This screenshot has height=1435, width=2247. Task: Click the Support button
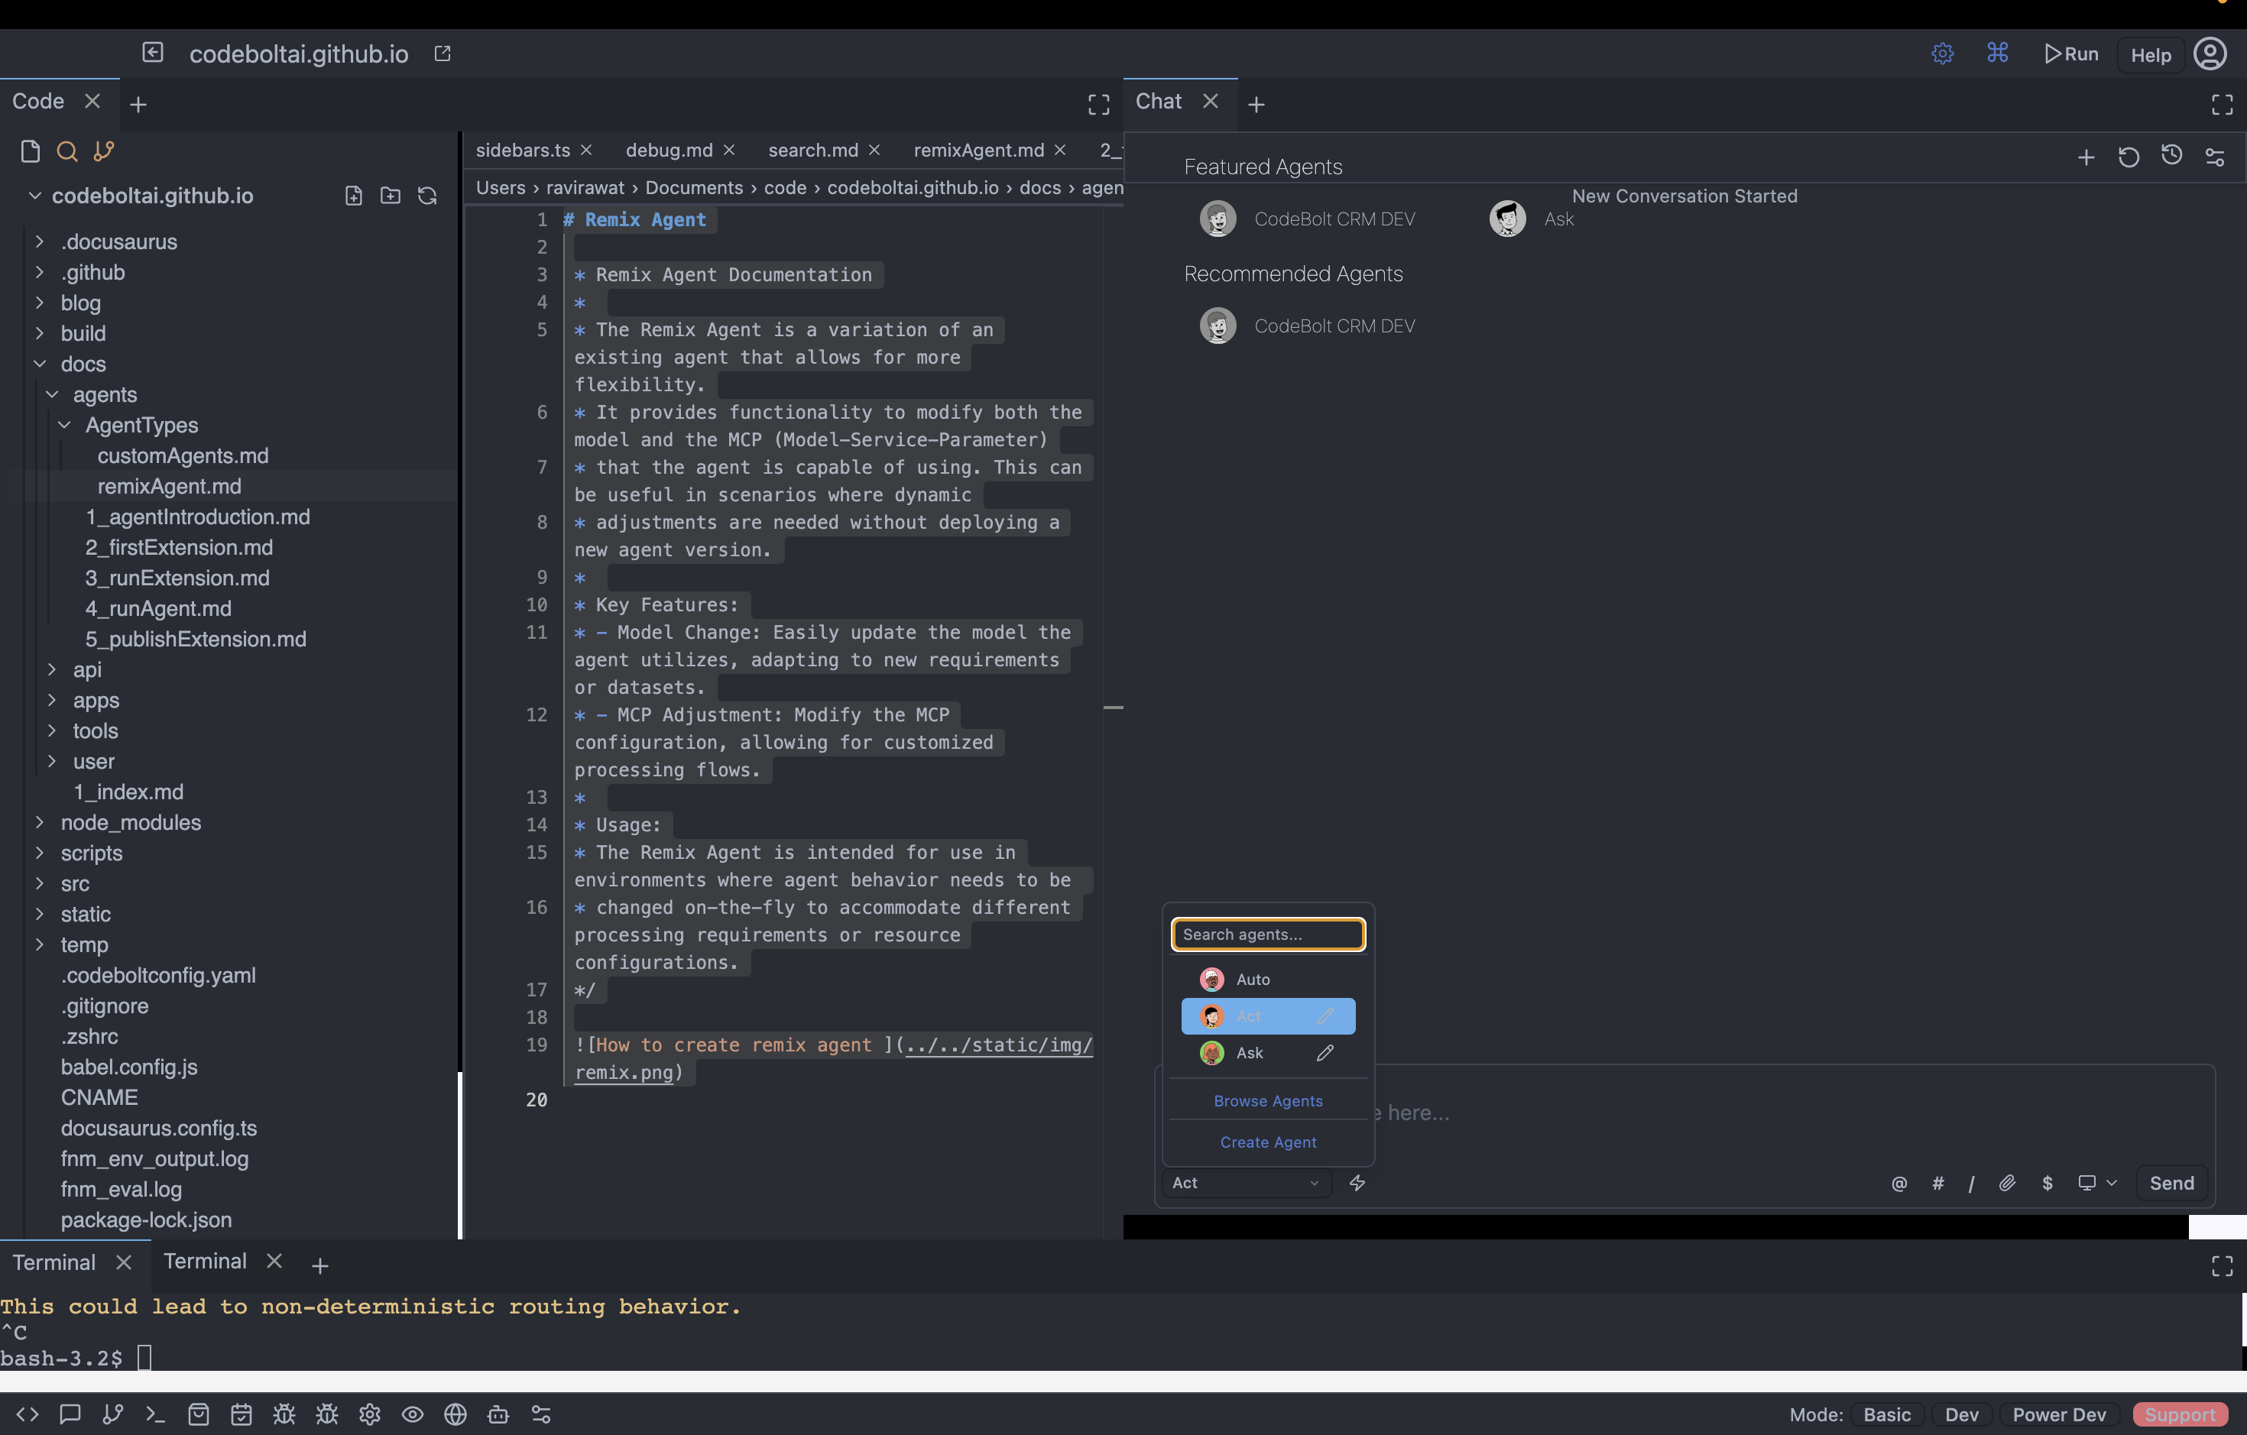[2180, 1414]
